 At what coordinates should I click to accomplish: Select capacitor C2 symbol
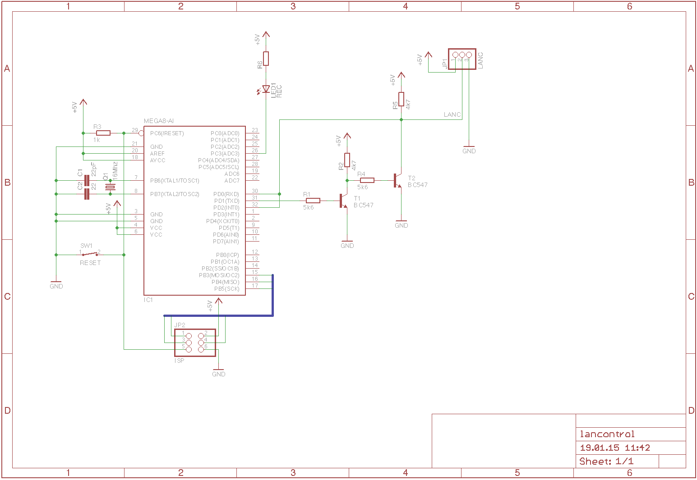(x=87, y=194)
